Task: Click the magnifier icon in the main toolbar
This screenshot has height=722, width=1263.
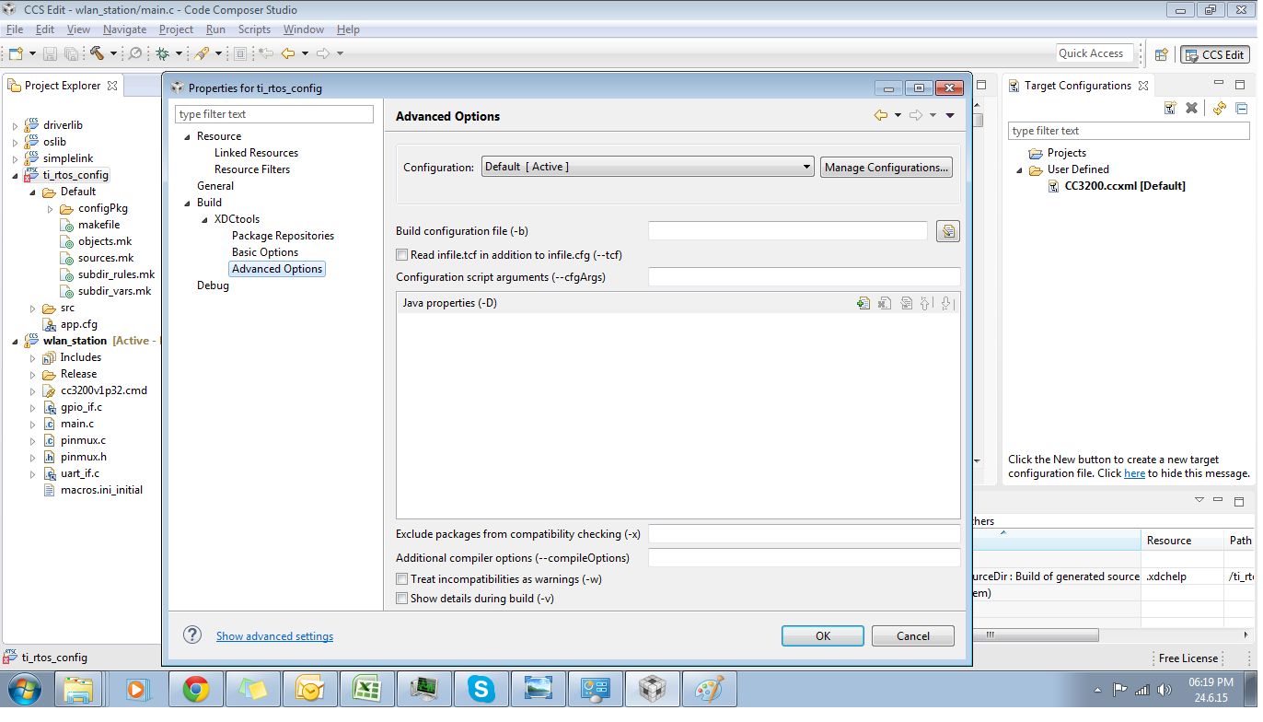Action: click(x=135, y=54)
